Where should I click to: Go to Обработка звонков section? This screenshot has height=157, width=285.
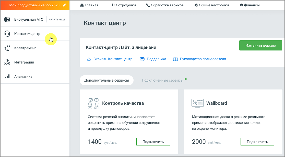tap(165, 5)
